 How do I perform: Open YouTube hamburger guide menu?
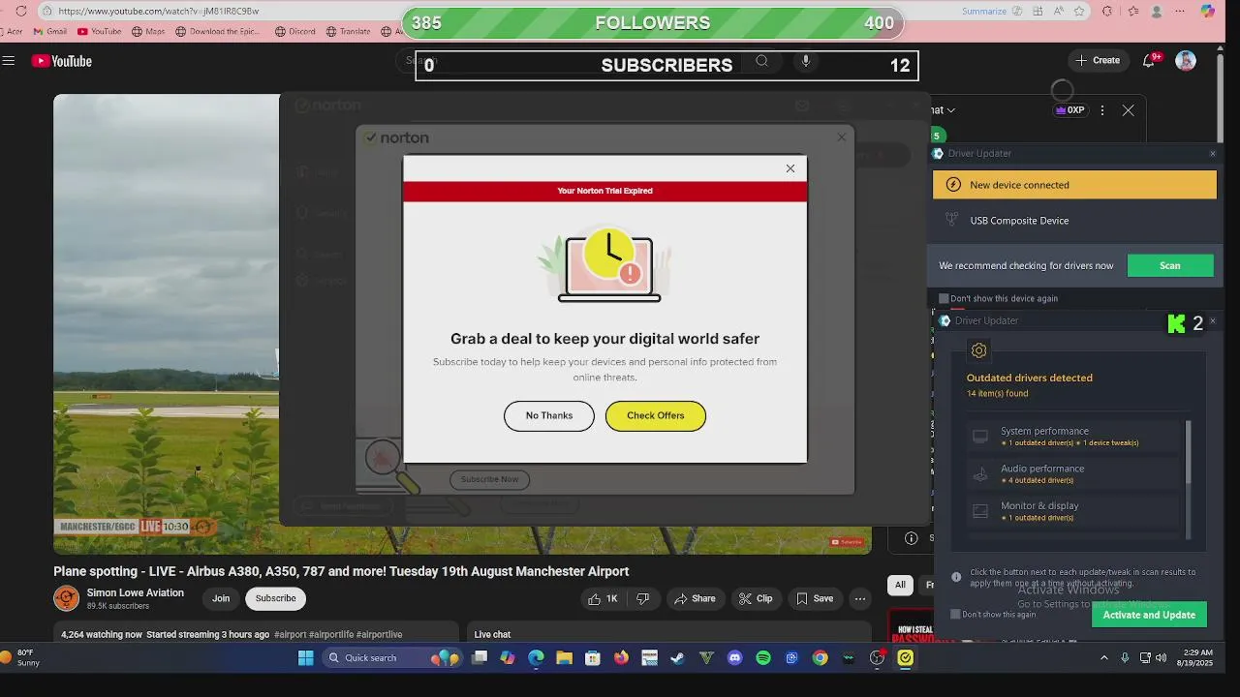(x=9, y=60)
